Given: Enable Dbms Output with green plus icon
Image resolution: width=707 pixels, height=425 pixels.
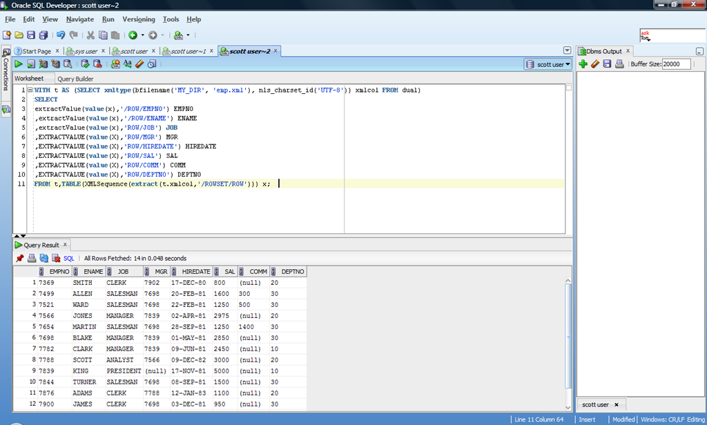Looking at the screenshot, I should click(x=583, y=64).
